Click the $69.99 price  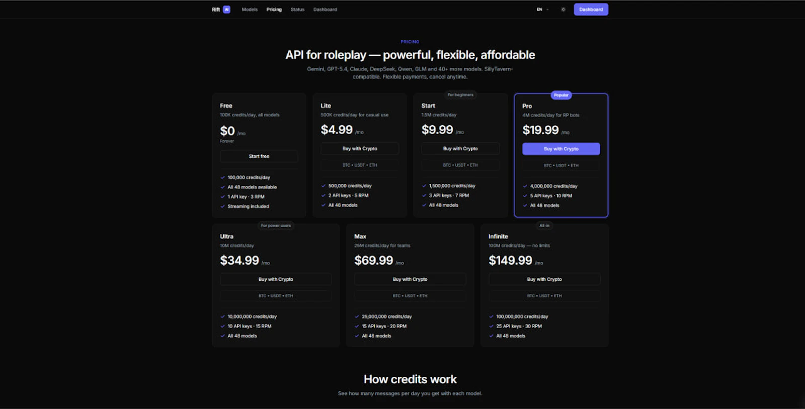click(x=374, y=260)
